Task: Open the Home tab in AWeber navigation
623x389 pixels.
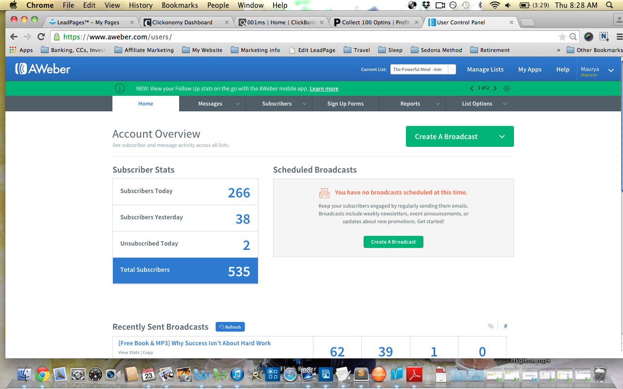Action: (x=146, y=104)
